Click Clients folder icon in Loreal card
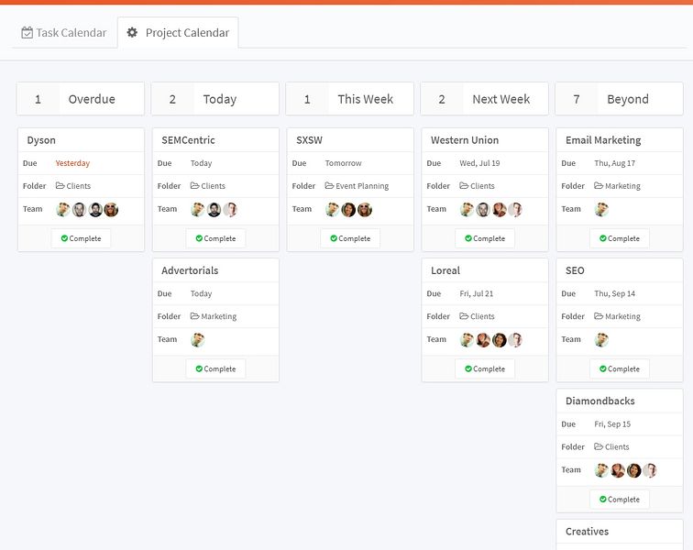The image size is (693, 550). click(464, 316)
